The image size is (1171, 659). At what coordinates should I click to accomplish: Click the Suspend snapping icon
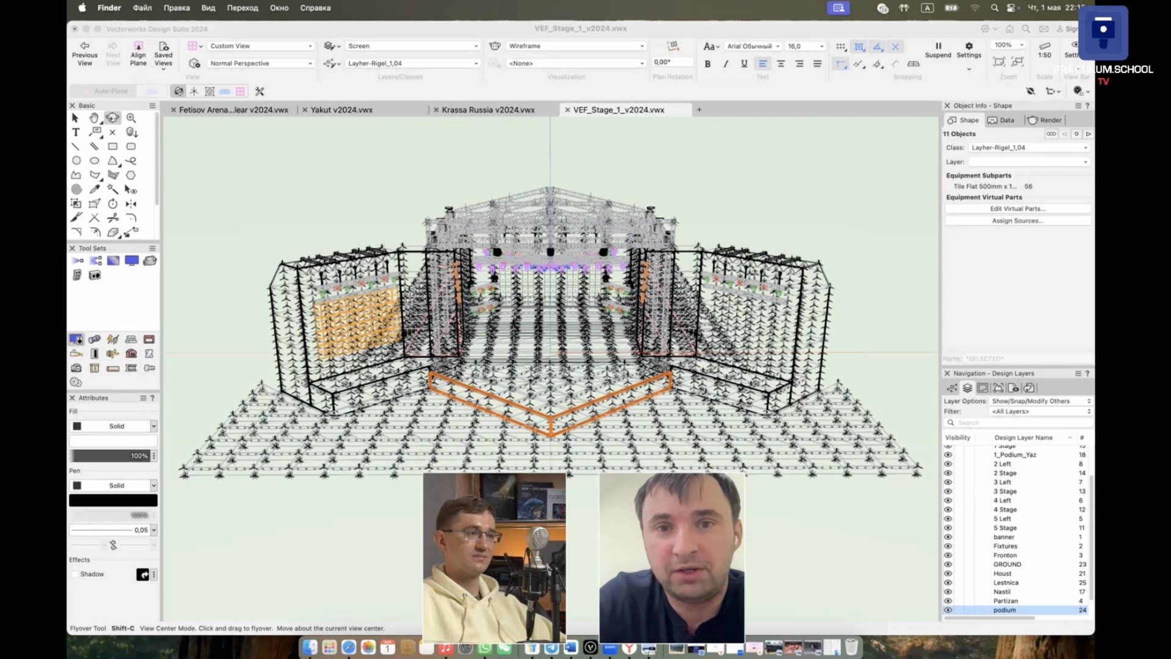[938, 46]
